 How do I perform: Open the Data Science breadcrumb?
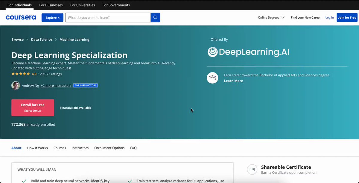(42, 40)
